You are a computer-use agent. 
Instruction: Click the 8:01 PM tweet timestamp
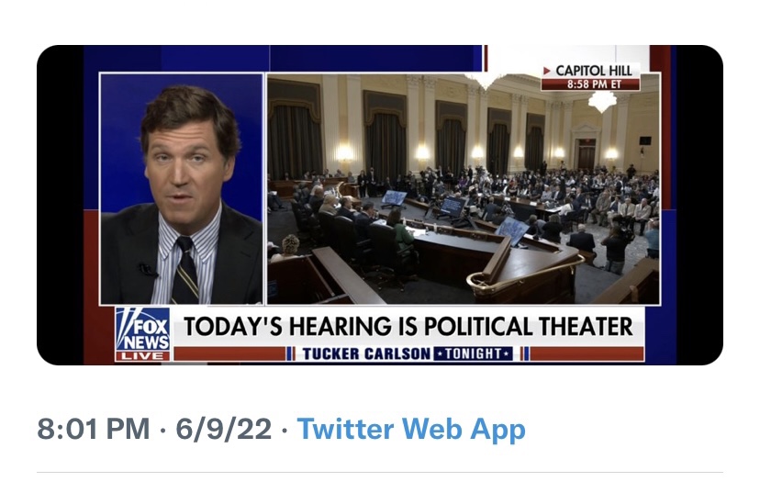(91, 429)
